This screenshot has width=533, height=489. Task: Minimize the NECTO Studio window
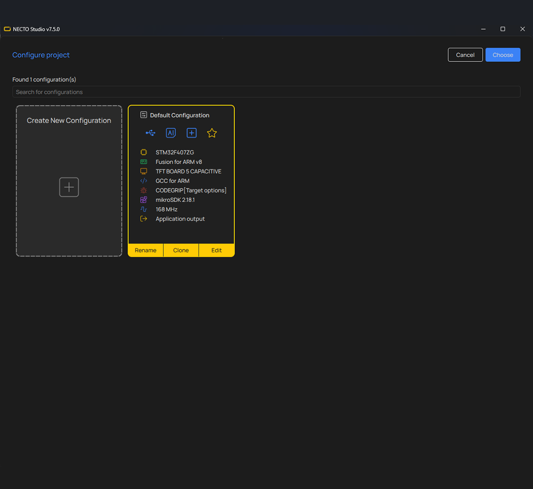(483, 29)
